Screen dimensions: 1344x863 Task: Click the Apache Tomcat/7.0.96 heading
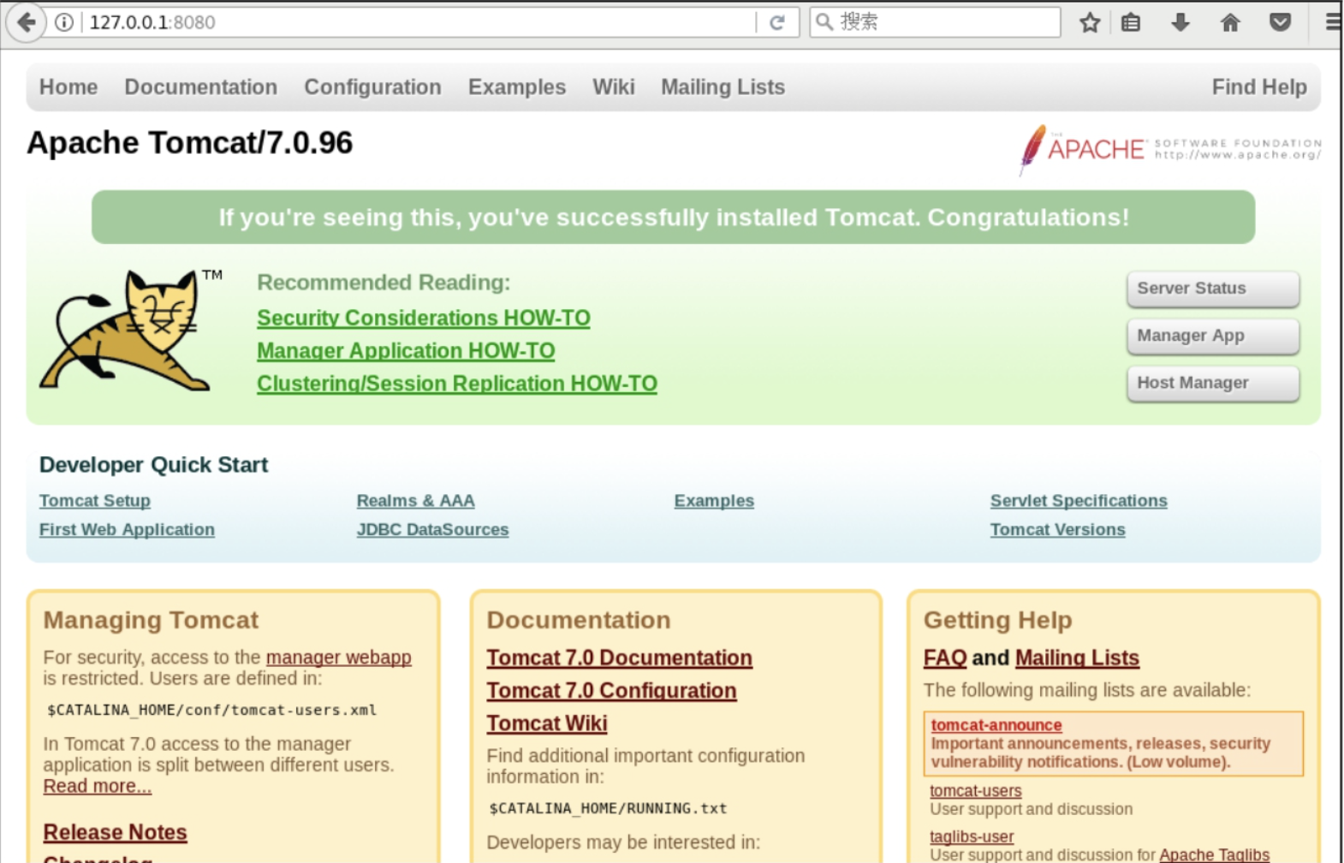189,143
